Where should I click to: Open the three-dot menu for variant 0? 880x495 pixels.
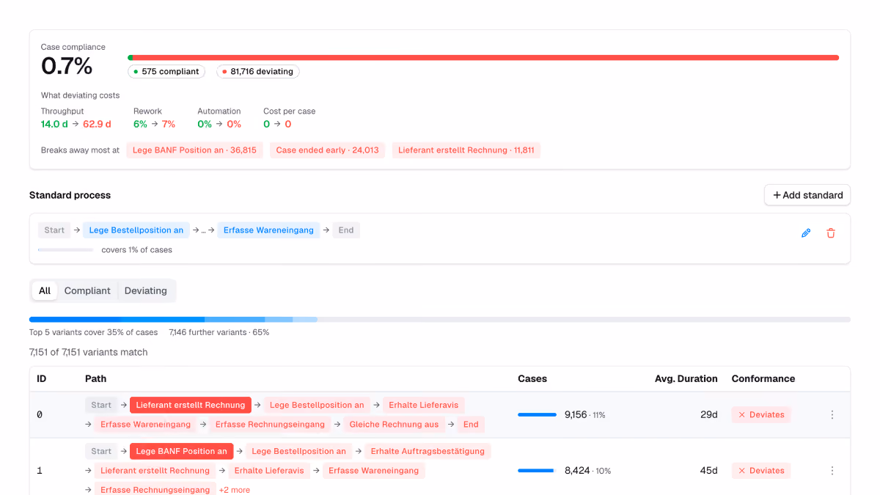(x=832, y=415)
